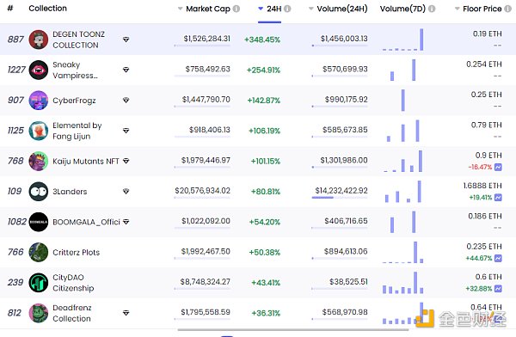The width and height of the screenshot is (516, 337).
Task: Open Sneaky Vampiress avatar image
Action: [39, 70]
